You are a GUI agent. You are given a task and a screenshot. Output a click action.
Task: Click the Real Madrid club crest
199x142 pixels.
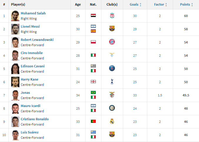click(112, 121)
